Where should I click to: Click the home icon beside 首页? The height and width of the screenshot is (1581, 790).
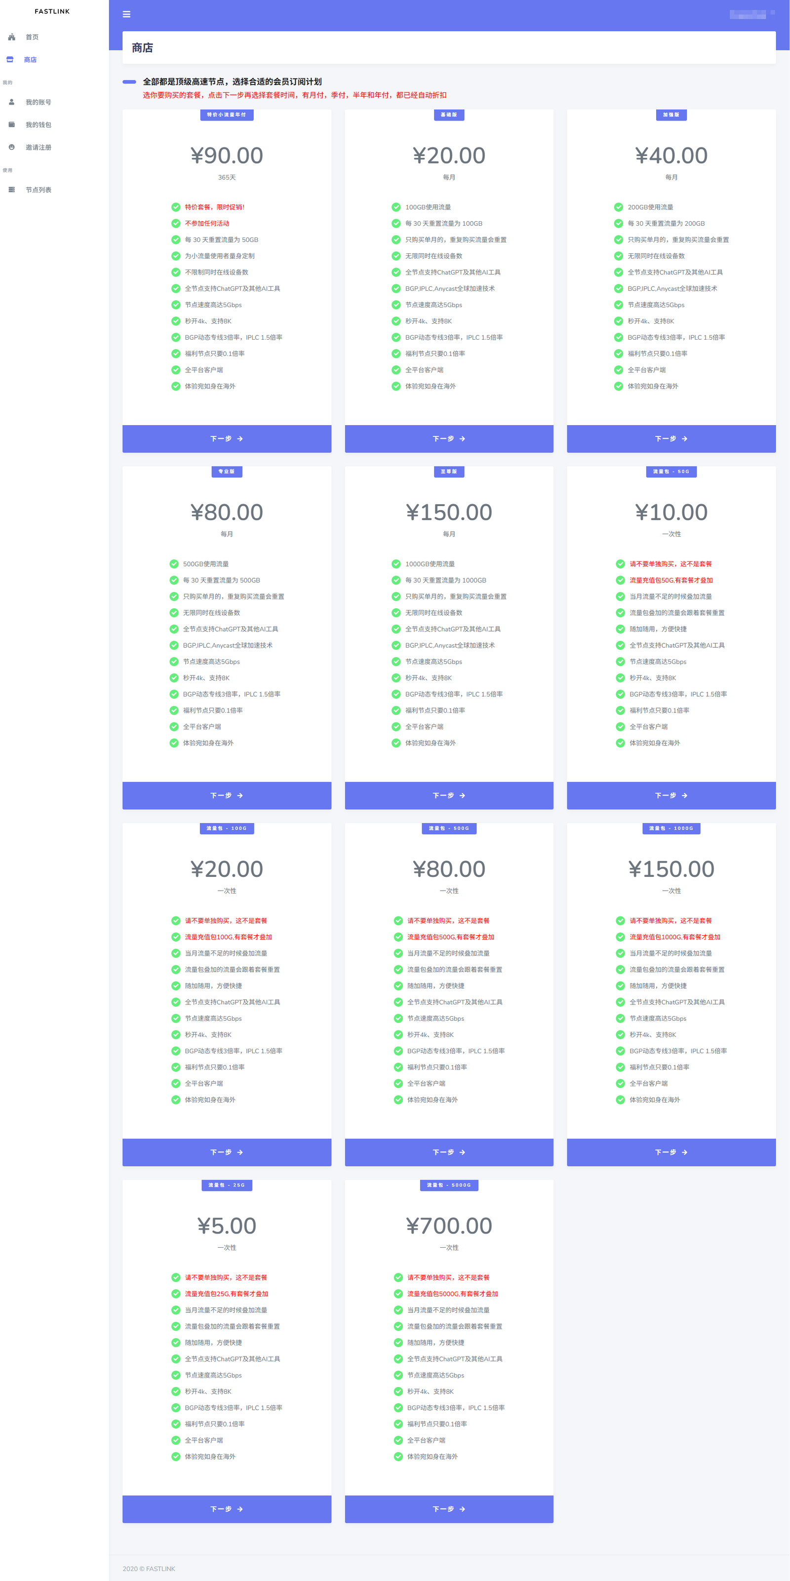coord(12,38)
